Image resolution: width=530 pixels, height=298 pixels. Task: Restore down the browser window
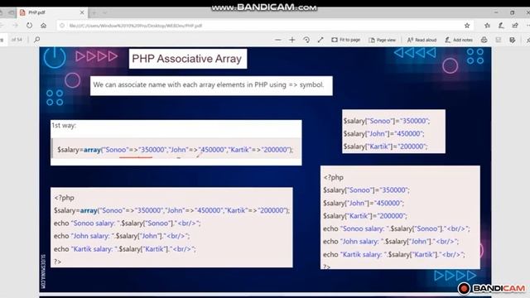(x=513, y=12)
